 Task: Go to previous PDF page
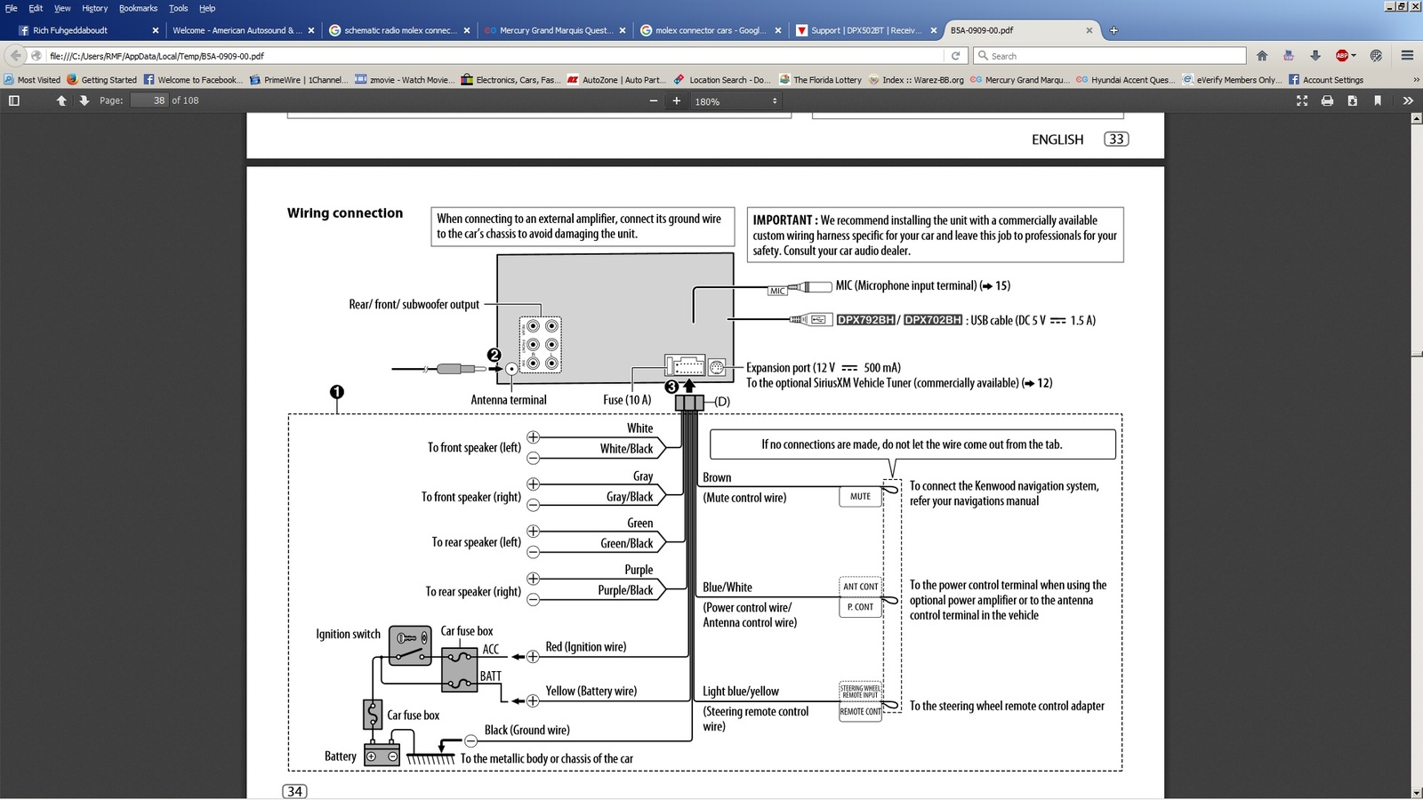tap(61, 100)
